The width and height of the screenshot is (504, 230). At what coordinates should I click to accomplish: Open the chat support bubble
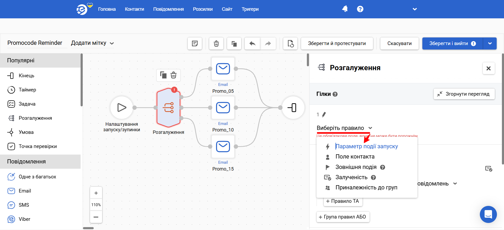(488, 214)
